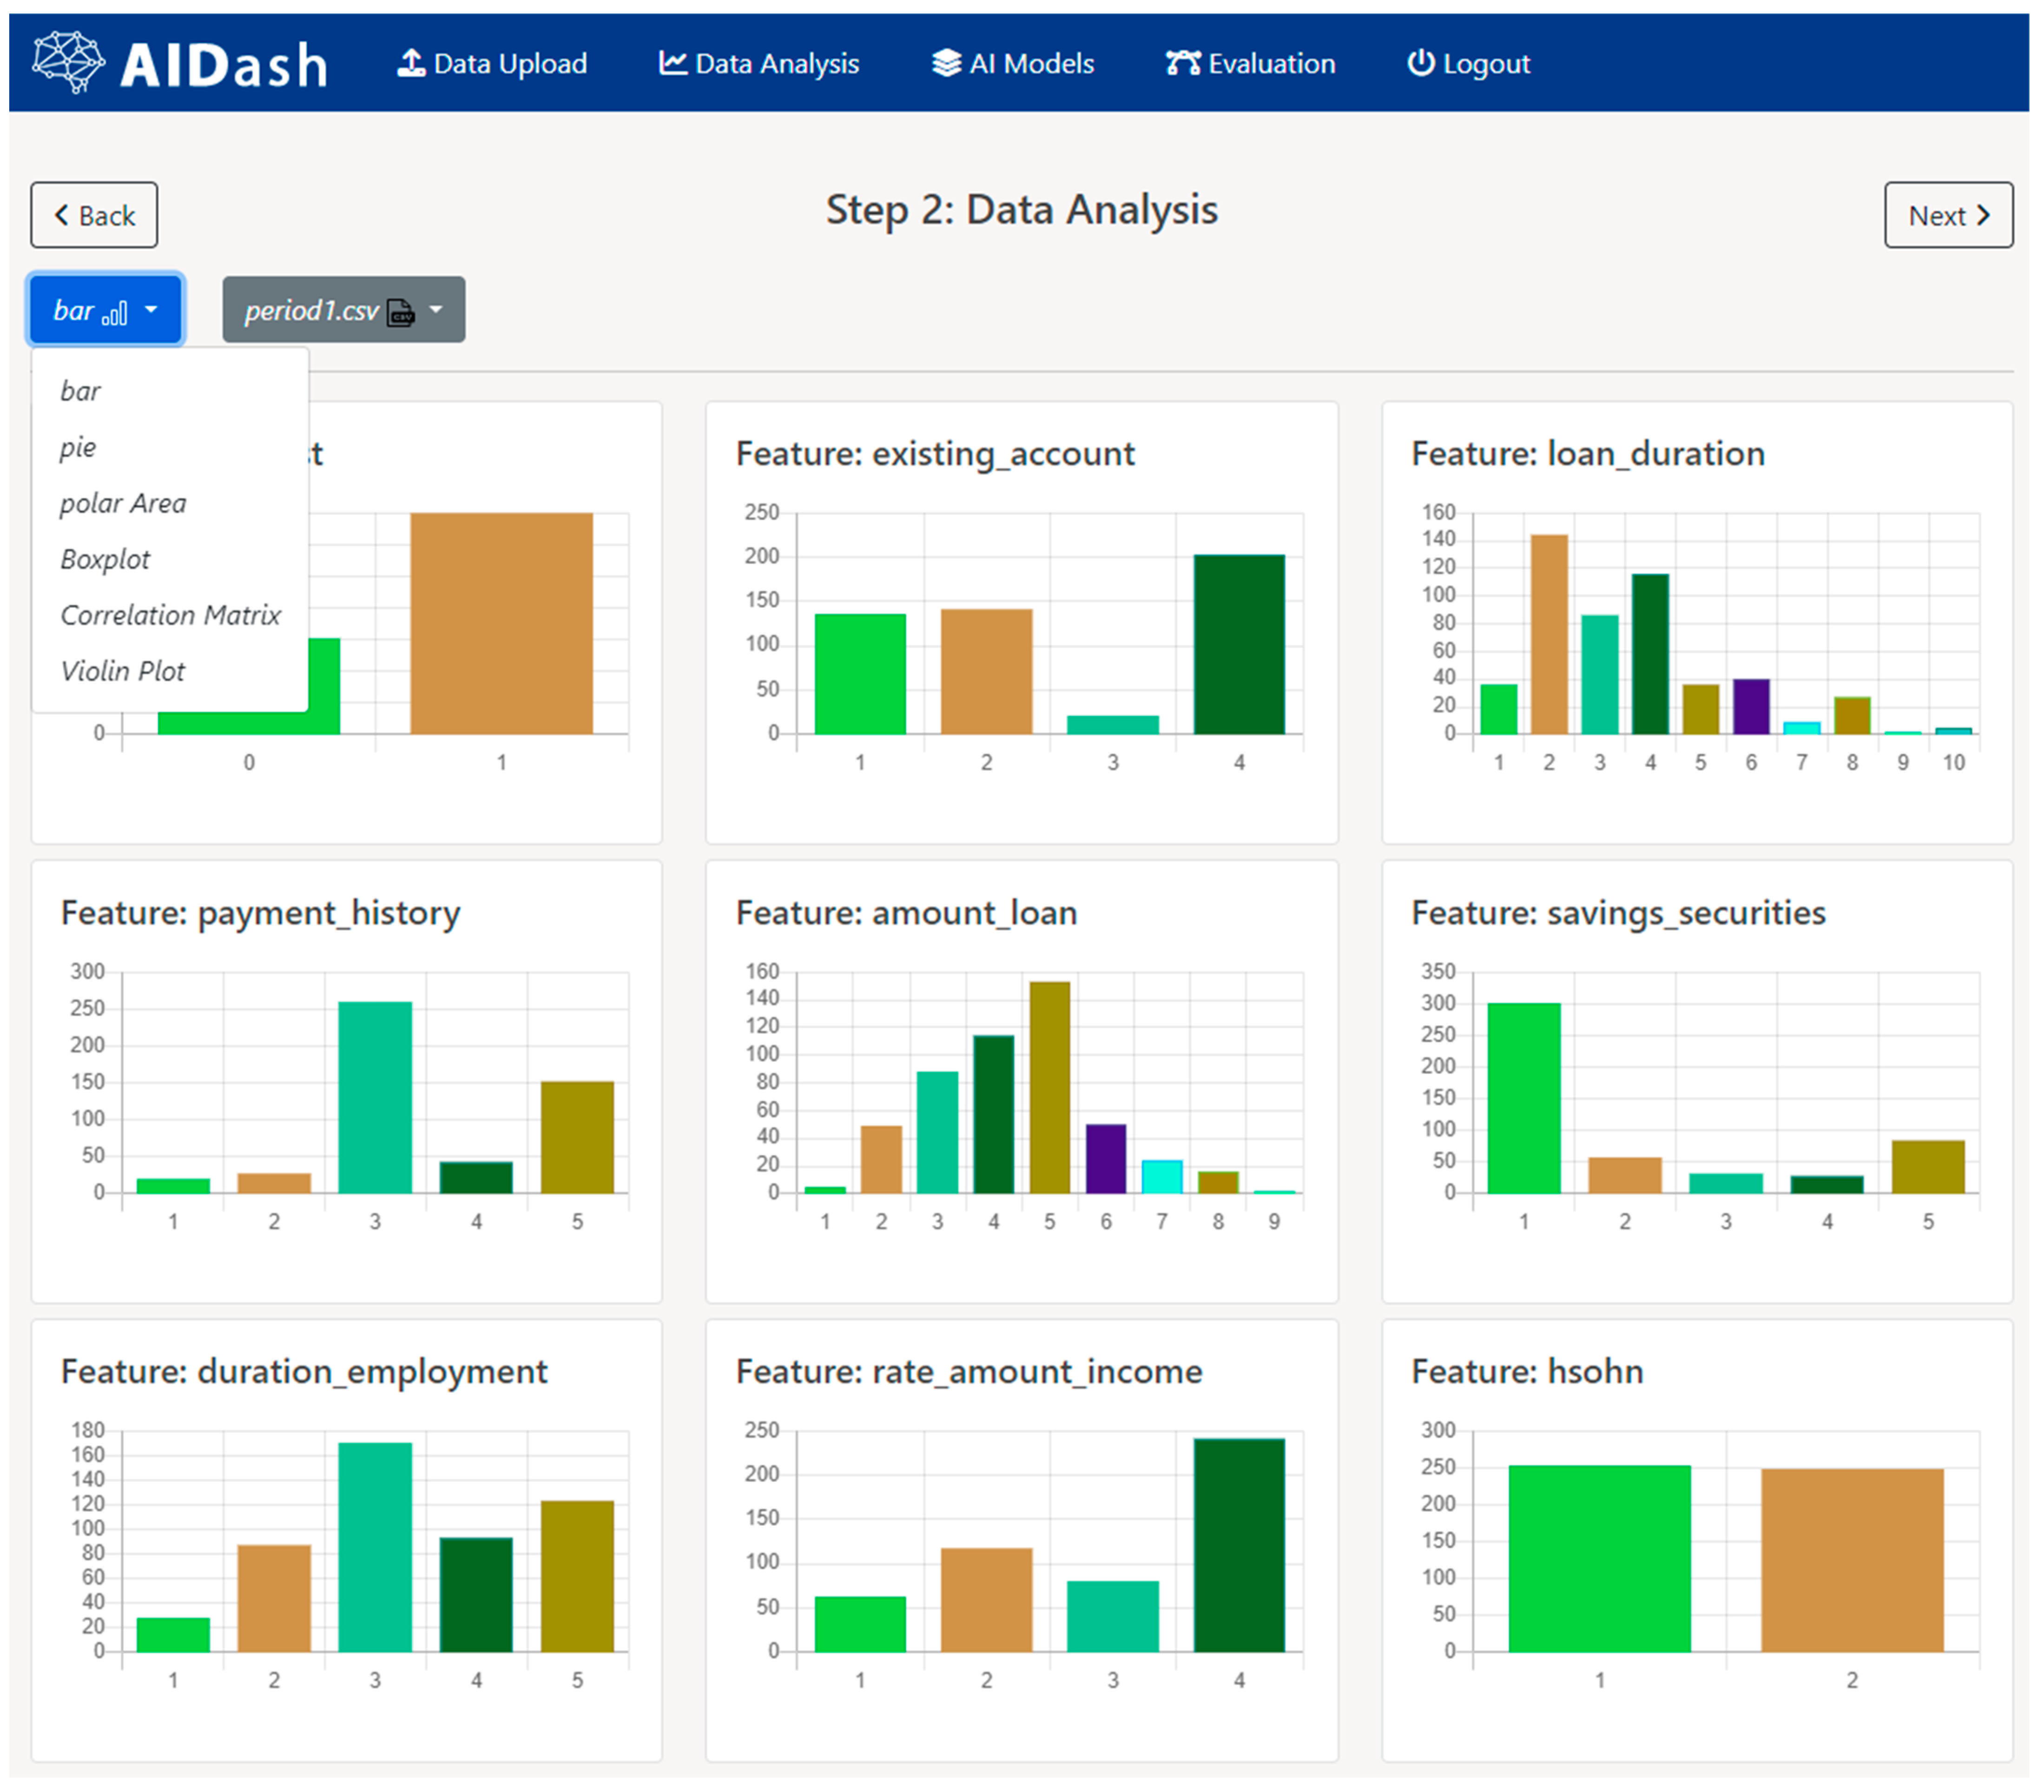Click tallest bar in payment_history chart

tap(375, 1097)
